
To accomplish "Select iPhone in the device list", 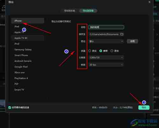I will (27, 21).
